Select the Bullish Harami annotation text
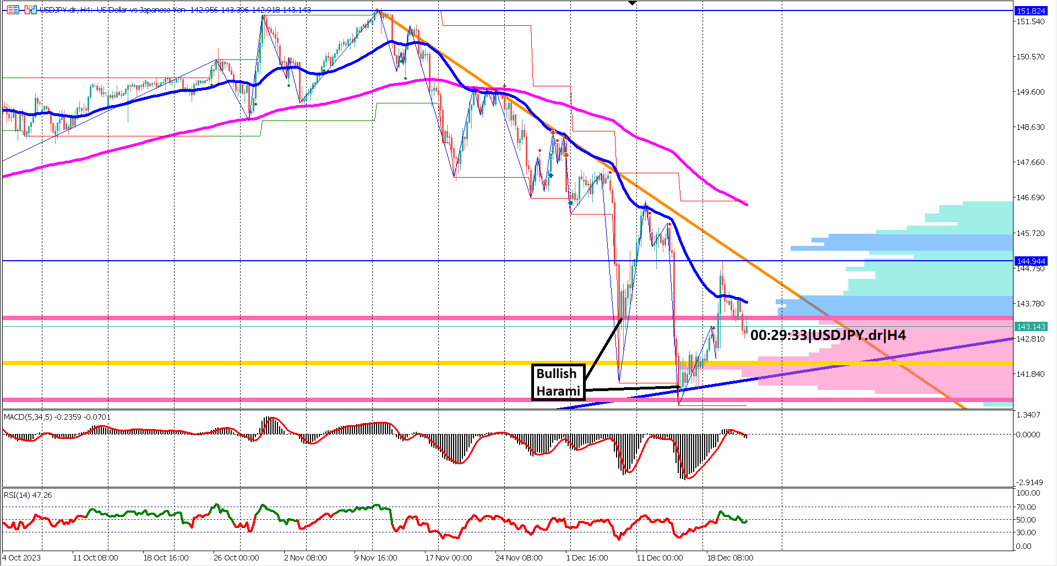 (x=558, y=382)
